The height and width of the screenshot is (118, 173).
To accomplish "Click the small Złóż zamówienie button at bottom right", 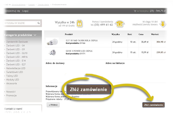I will pos(154,105).
